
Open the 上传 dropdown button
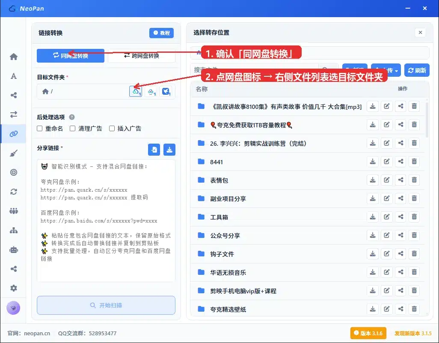pos(386,70)
